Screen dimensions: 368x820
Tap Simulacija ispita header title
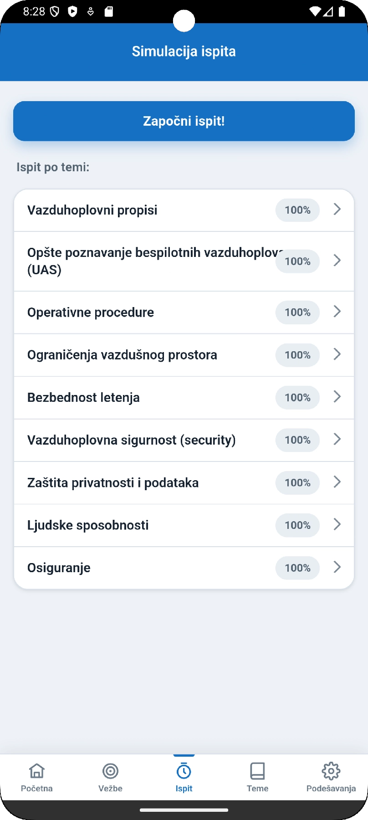point(184,51)
